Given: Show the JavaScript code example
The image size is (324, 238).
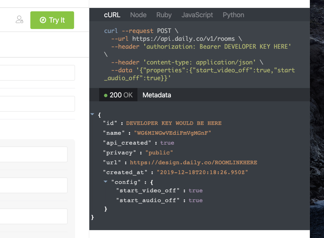Looking at the screenshot, I should 197,15.
